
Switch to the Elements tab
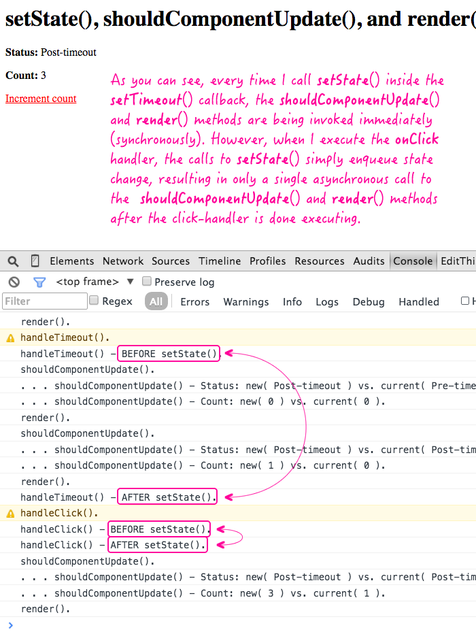click(72, 261)
